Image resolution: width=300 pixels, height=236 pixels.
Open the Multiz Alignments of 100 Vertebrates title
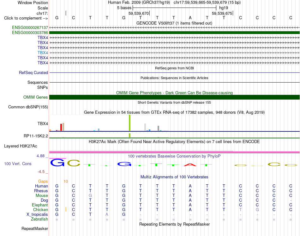point(174,177)
